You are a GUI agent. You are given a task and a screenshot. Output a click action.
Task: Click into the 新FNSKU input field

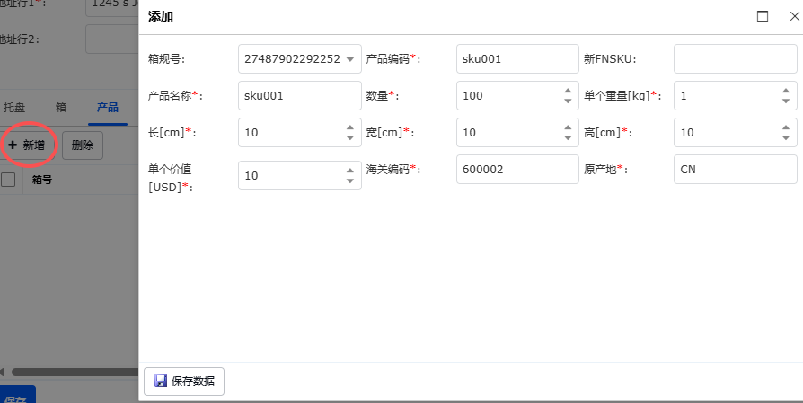[x=734, y=59]
